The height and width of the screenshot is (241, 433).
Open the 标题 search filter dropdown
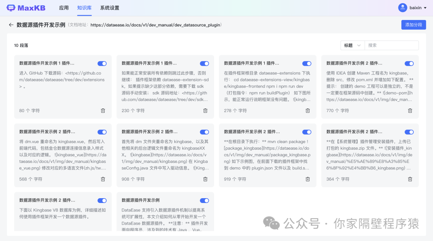coord(352,45)
